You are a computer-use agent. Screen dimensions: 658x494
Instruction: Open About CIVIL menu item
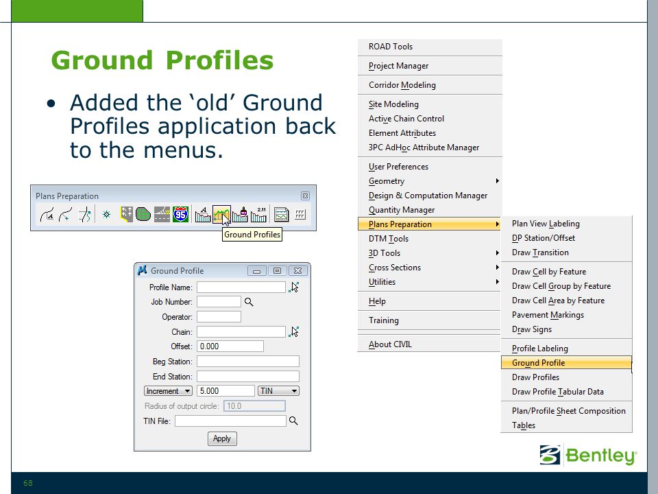click(x=430, y=344)
